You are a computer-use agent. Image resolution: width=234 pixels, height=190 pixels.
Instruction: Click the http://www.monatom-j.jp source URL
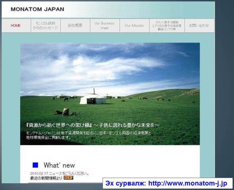coord(188,183)
